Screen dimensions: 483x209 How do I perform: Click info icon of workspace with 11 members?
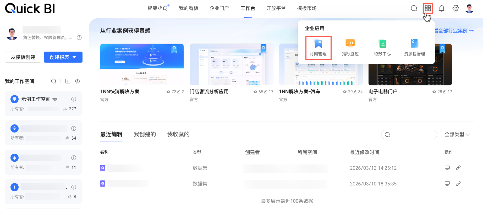tap(74, 158)
